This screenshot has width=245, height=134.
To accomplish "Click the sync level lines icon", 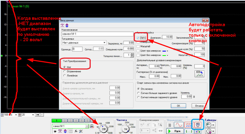I will point(154,131).
